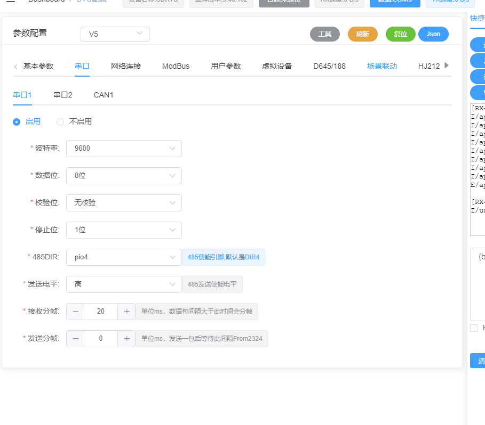Click the dropdown chevron on 波特率 field
Viewport: 485px width, 425px height.
coord(172,149)
